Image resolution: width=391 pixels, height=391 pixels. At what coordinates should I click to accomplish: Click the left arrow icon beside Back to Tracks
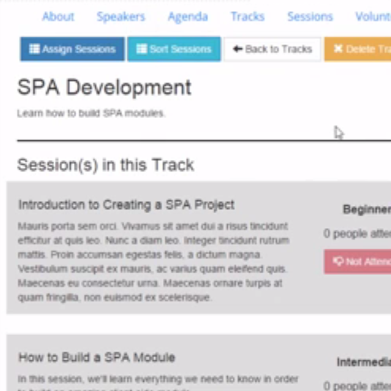click(238, 49)
